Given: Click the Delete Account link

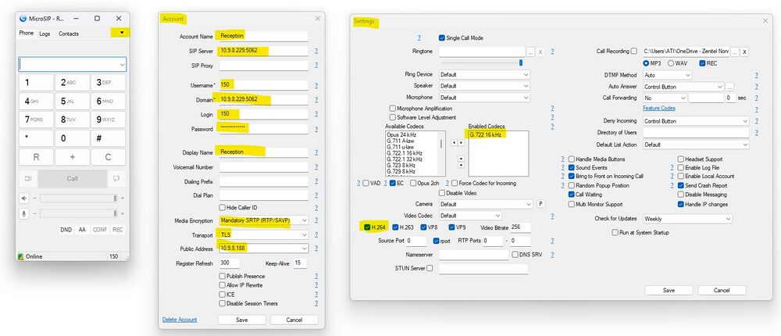Looking at the screenshot, I should pyautogui.click(x=180, y=320).
